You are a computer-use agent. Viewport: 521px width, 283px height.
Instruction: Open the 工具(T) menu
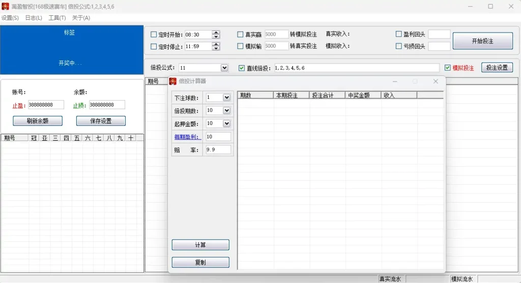pyautogui.click(x=57, y=18)
